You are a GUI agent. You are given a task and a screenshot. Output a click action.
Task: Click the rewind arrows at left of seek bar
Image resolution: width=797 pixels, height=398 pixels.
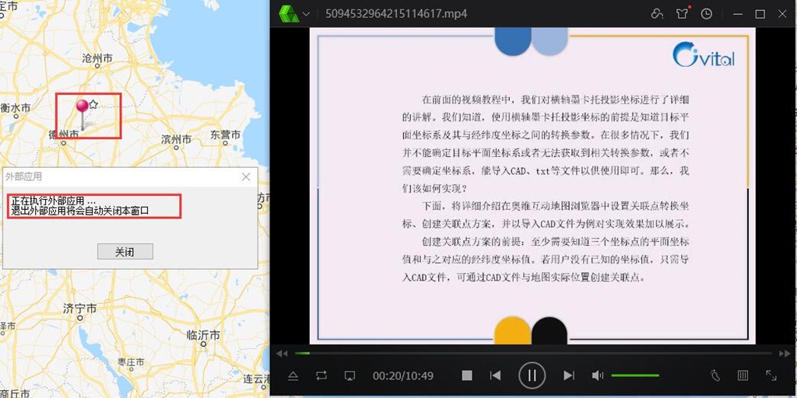point(283,353)
